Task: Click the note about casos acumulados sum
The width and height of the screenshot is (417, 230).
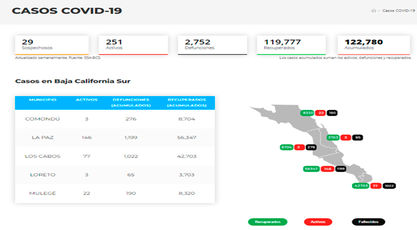Action: tap(345, 57)
